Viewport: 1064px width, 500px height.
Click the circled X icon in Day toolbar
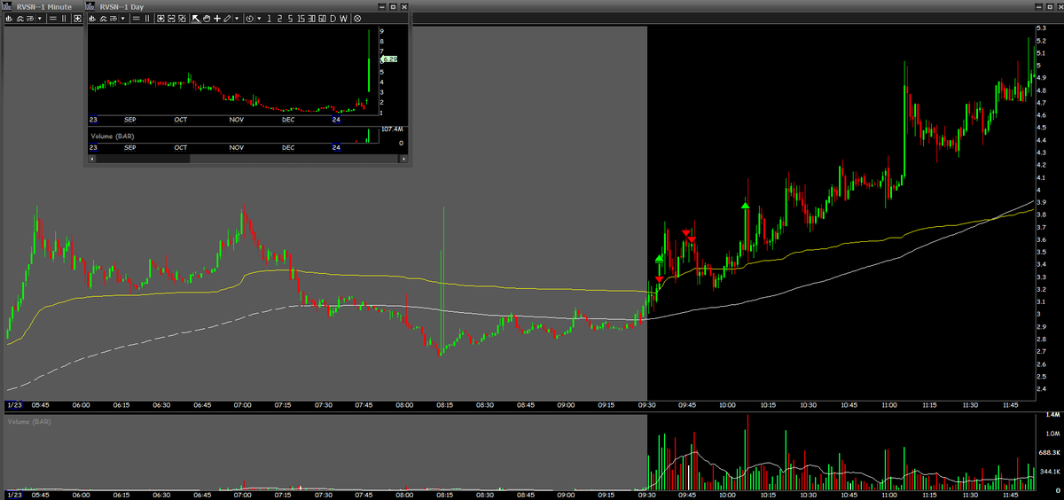356,18
